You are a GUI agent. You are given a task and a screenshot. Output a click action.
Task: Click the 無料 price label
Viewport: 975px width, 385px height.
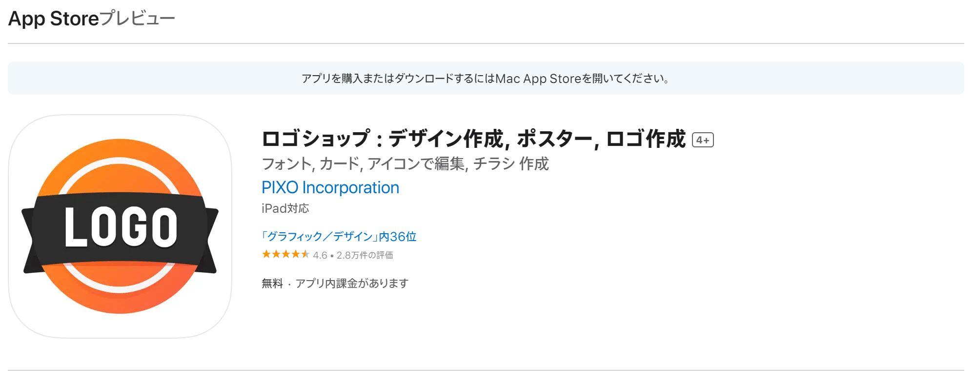tap(272, 284)
